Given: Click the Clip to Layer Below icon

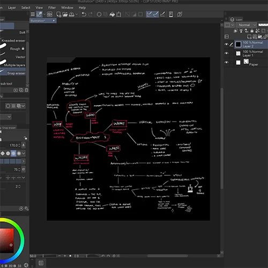Looking at the screenshot, I should 236,31.
